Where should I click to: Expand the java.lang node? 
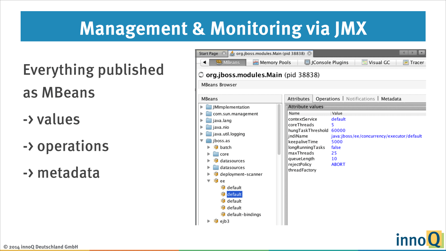click(202, 120)
